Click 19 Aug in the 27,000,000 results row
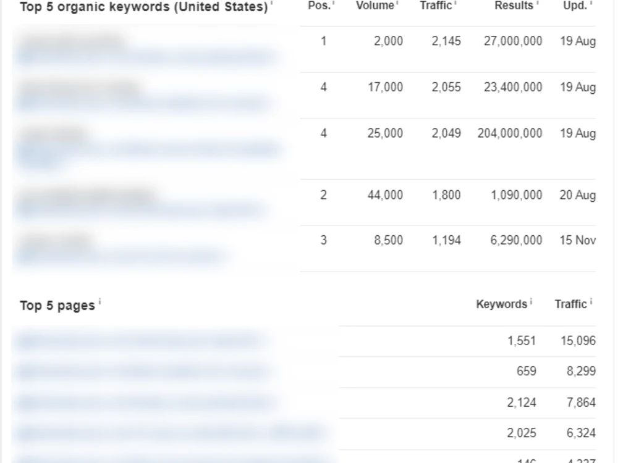This screenshot has width=618, height=463. [x=578, y=41]
